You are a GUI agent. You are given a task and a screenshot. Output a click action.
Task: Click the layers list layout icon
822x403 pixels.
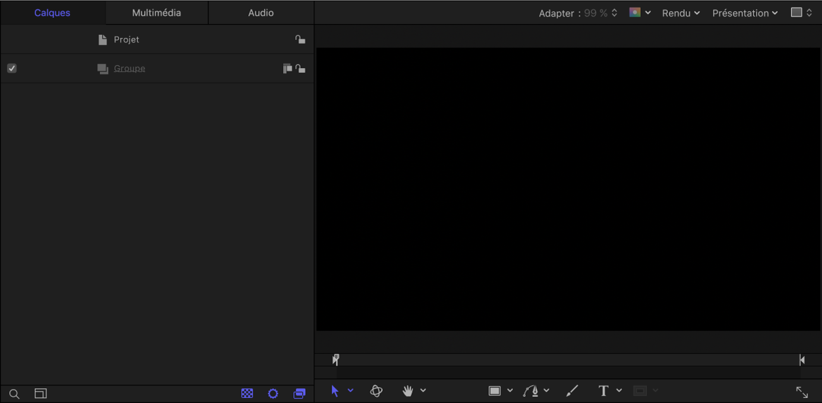(x=40, y=394)
